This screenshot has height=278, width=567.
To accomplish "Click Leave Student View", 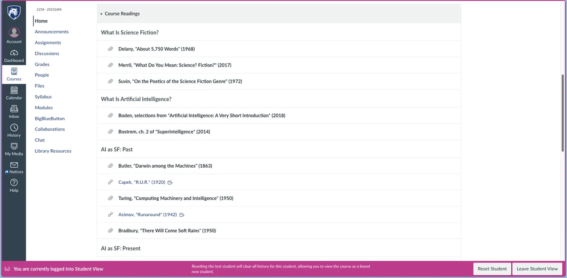I will click(537, 269).
